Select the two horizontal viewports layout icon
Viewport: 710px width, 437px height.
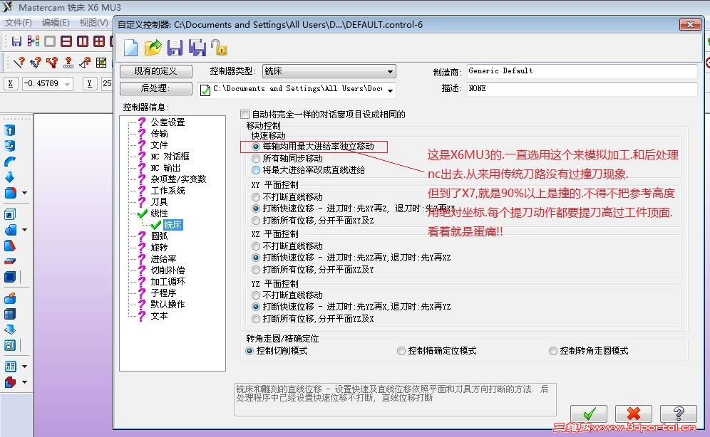pos(66,41)
